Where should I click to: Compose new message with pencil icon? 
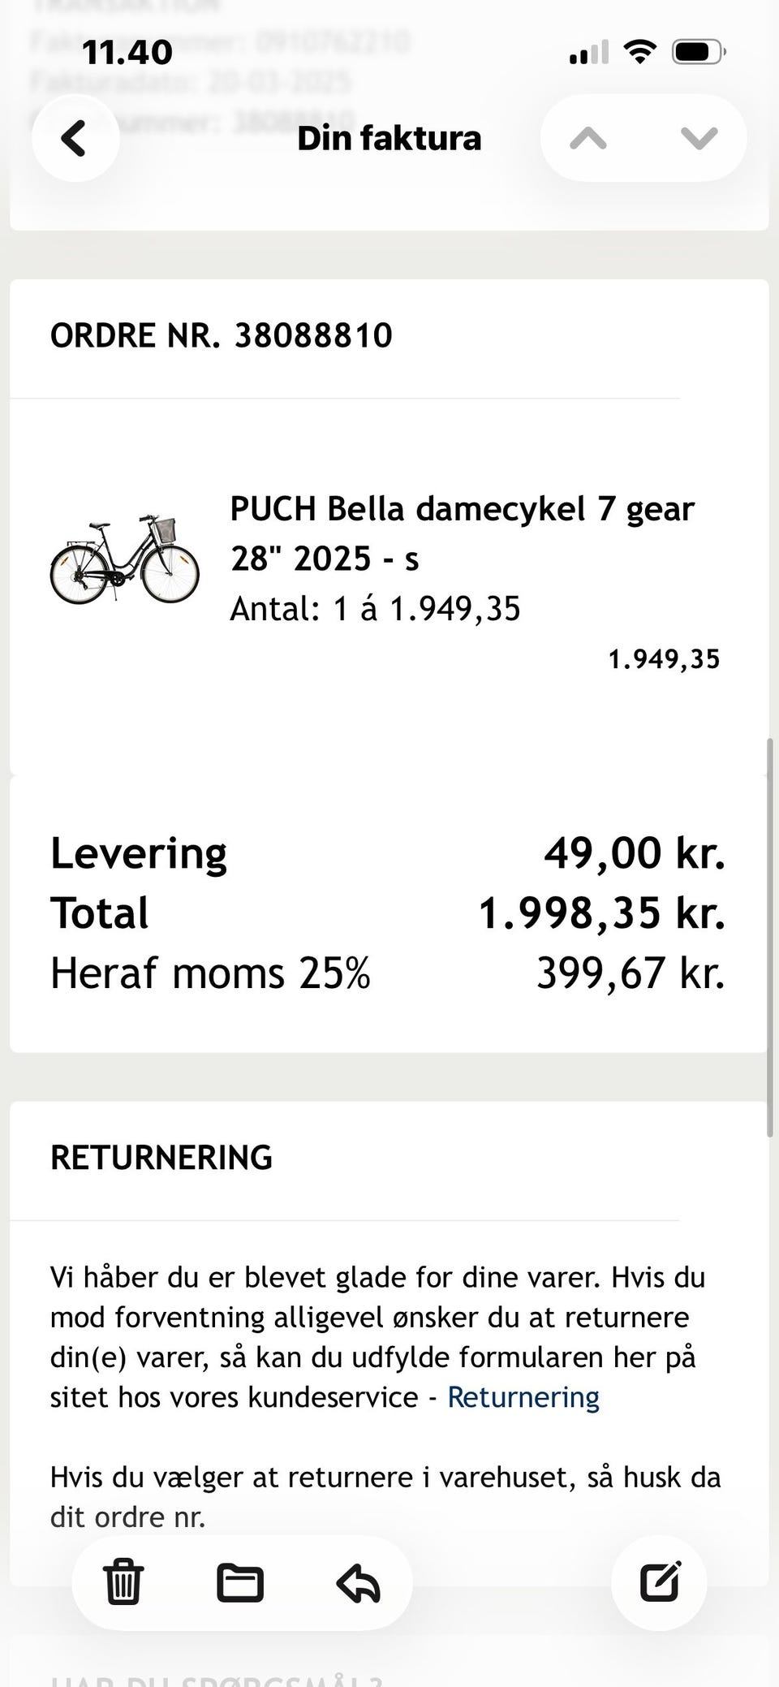(659, 1580)
